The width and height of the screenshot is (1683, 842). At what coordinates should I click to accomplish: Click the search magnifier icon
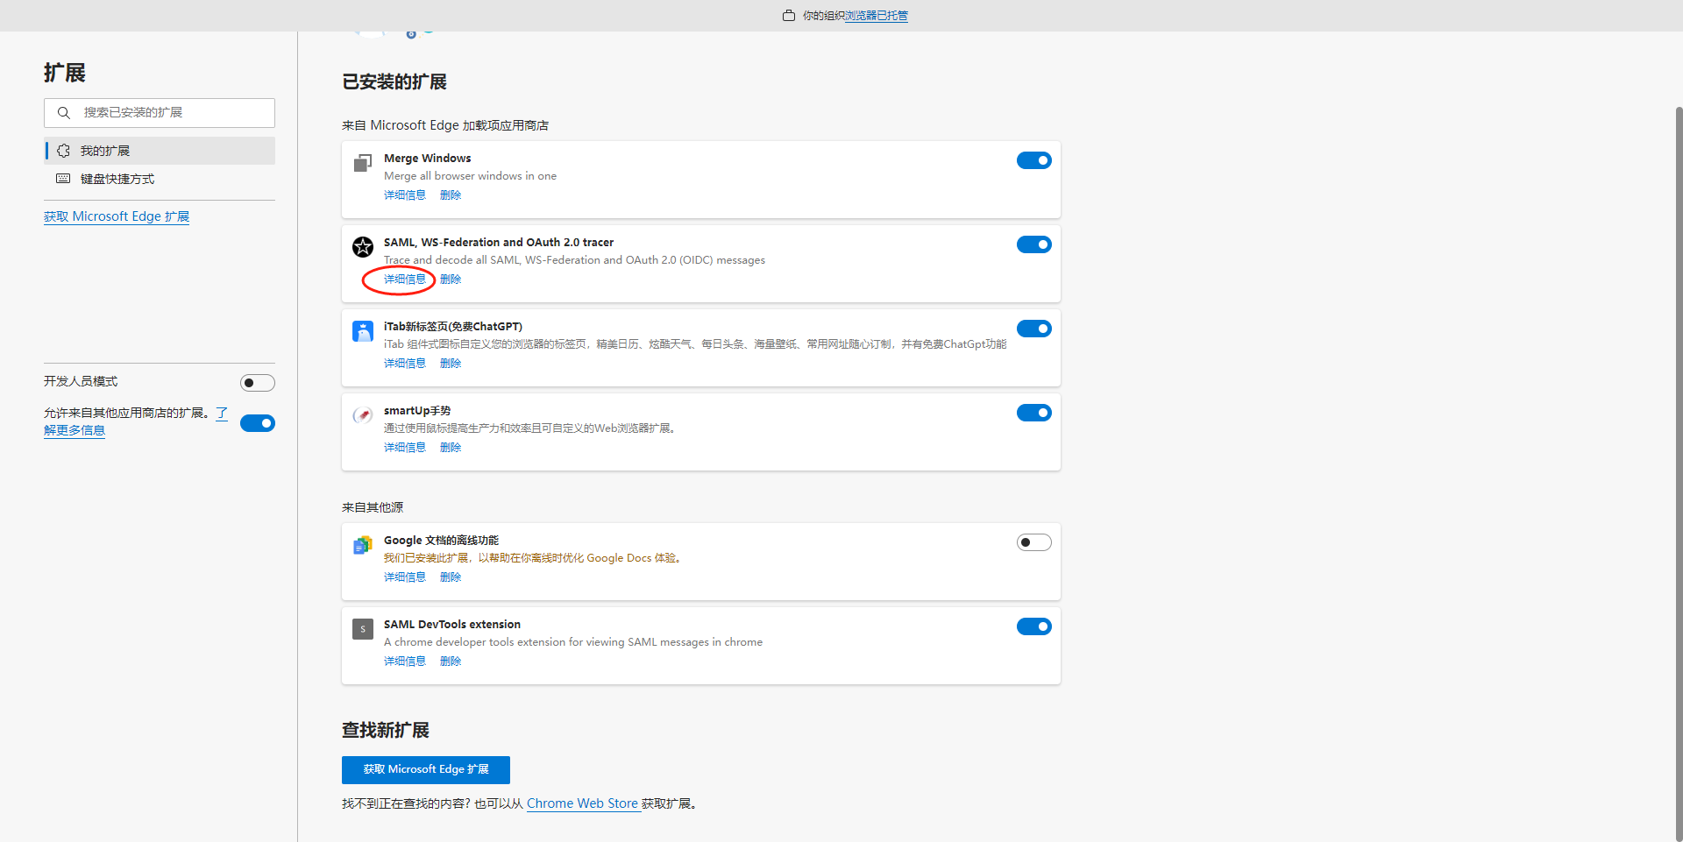(x=64, y=113)
